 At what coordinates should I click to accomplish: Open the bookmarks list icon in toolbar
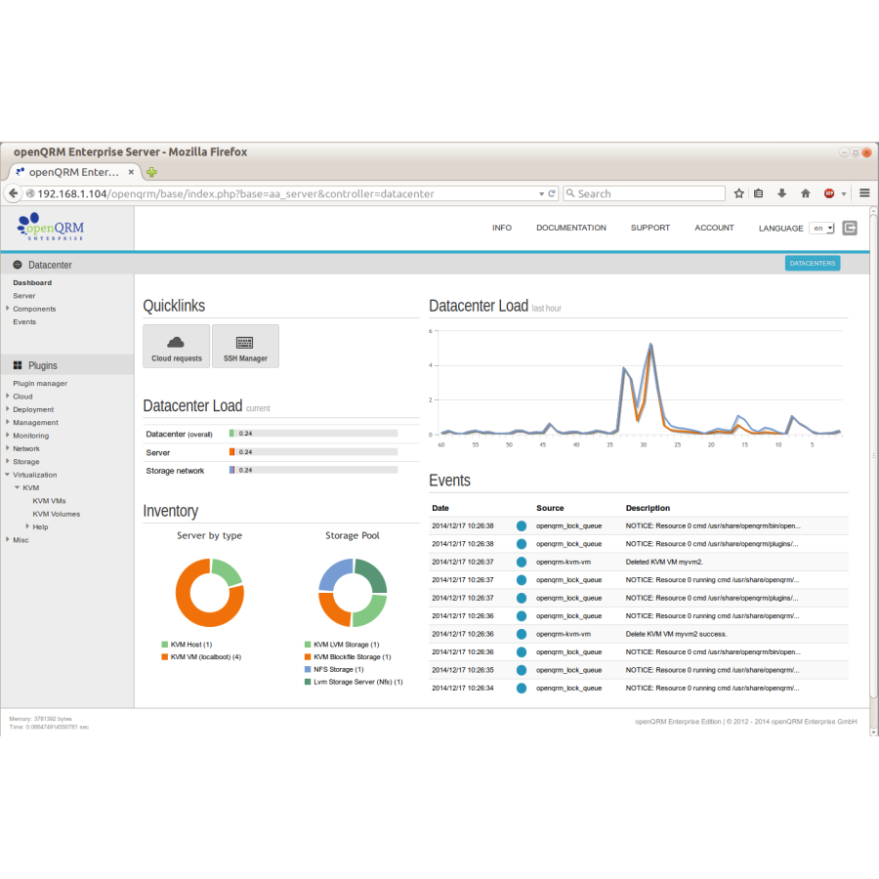[x=759, y=193]
